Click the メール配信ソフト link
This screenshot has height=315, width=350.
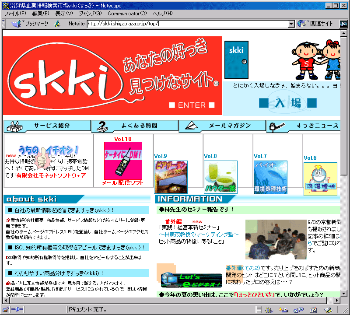pos(122,183)
